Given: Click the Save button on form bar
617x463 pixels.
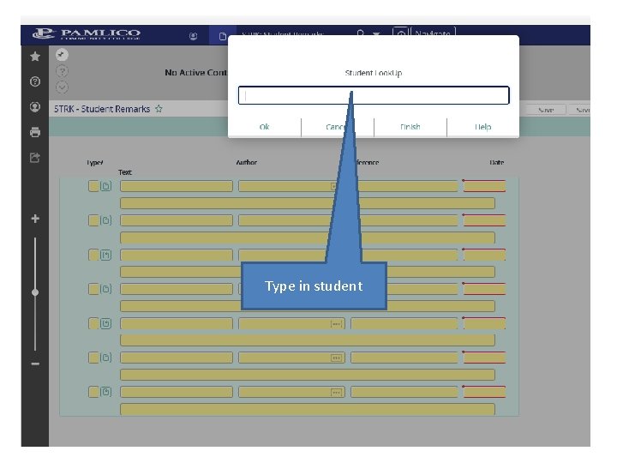Looking at the screenshot, I should pos(546,110).
